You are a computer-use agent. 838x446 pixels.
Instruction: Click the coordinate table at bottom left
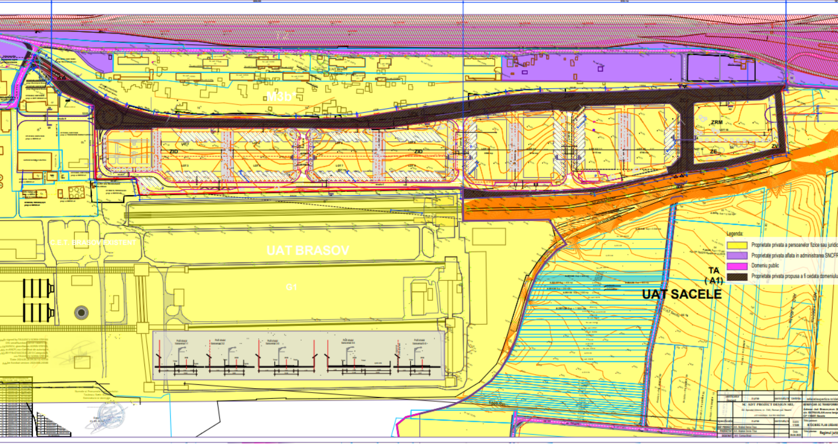[x=16, y=405]
